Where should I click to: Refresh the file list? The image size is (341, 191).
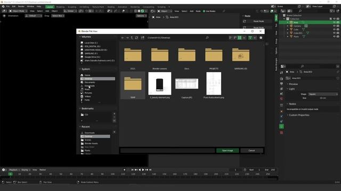pyautogui.click(x=136, y=38)
